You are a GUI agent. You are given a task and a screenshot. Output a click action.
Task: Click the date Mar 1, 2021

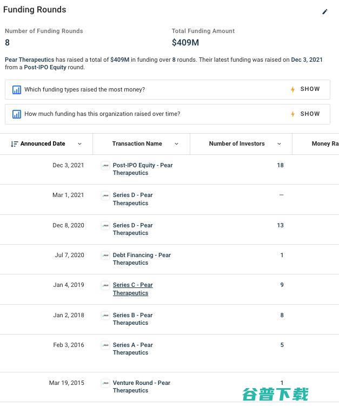pyautogui.click(x=68, y=195)
